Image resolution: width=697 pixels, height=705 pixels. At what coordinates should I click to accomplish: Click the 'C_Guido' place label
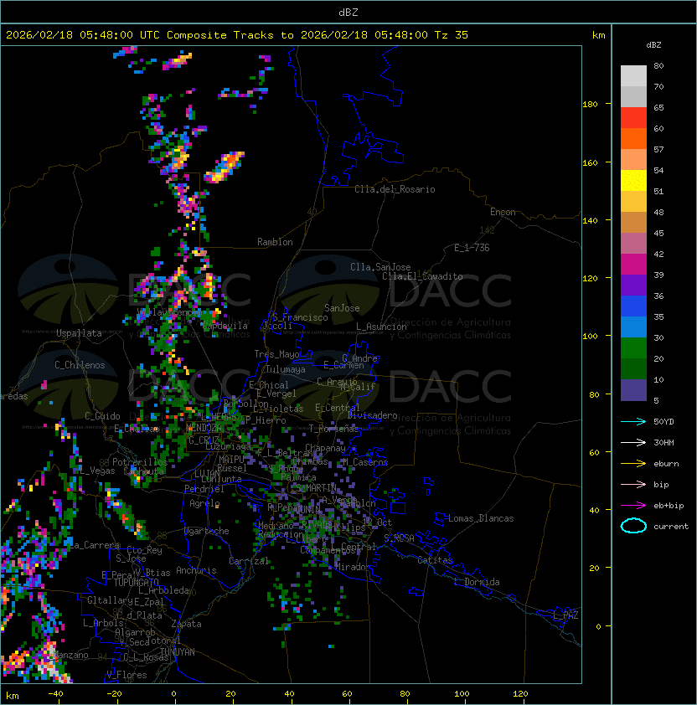pos(102,416)
